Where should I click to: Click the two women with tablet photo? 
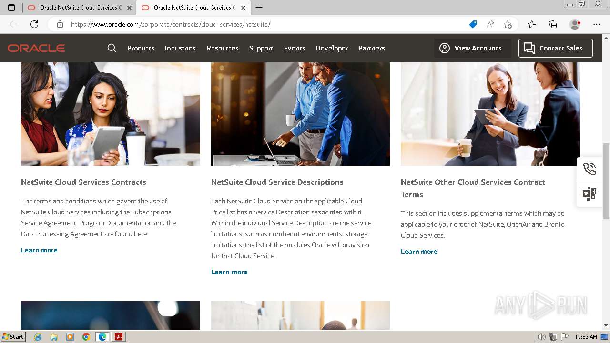point(111,114)
